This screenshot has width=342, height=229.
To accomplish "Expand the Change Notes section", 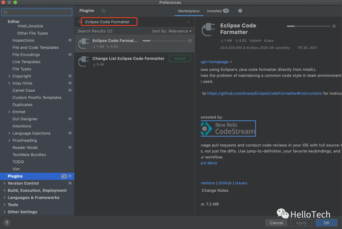I will tap(215, 190).
